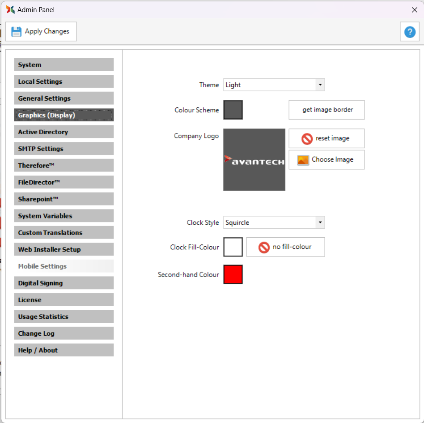
Task: Open the System settings section
Action: pyautogui.click(x=64, y=65)
